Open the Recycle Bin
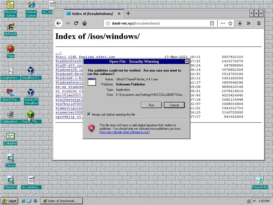Viewport: 273px width, 205px height. (x=260, y=183)
